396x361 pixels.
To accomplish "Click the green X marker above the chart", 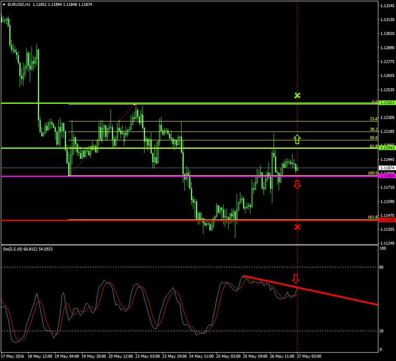I will pyautogui.click(x=297, y=95).
